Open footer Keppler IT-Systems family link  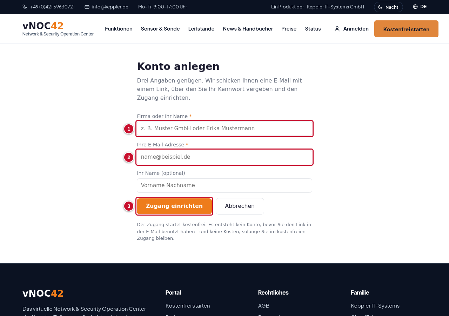click(375, 305)
